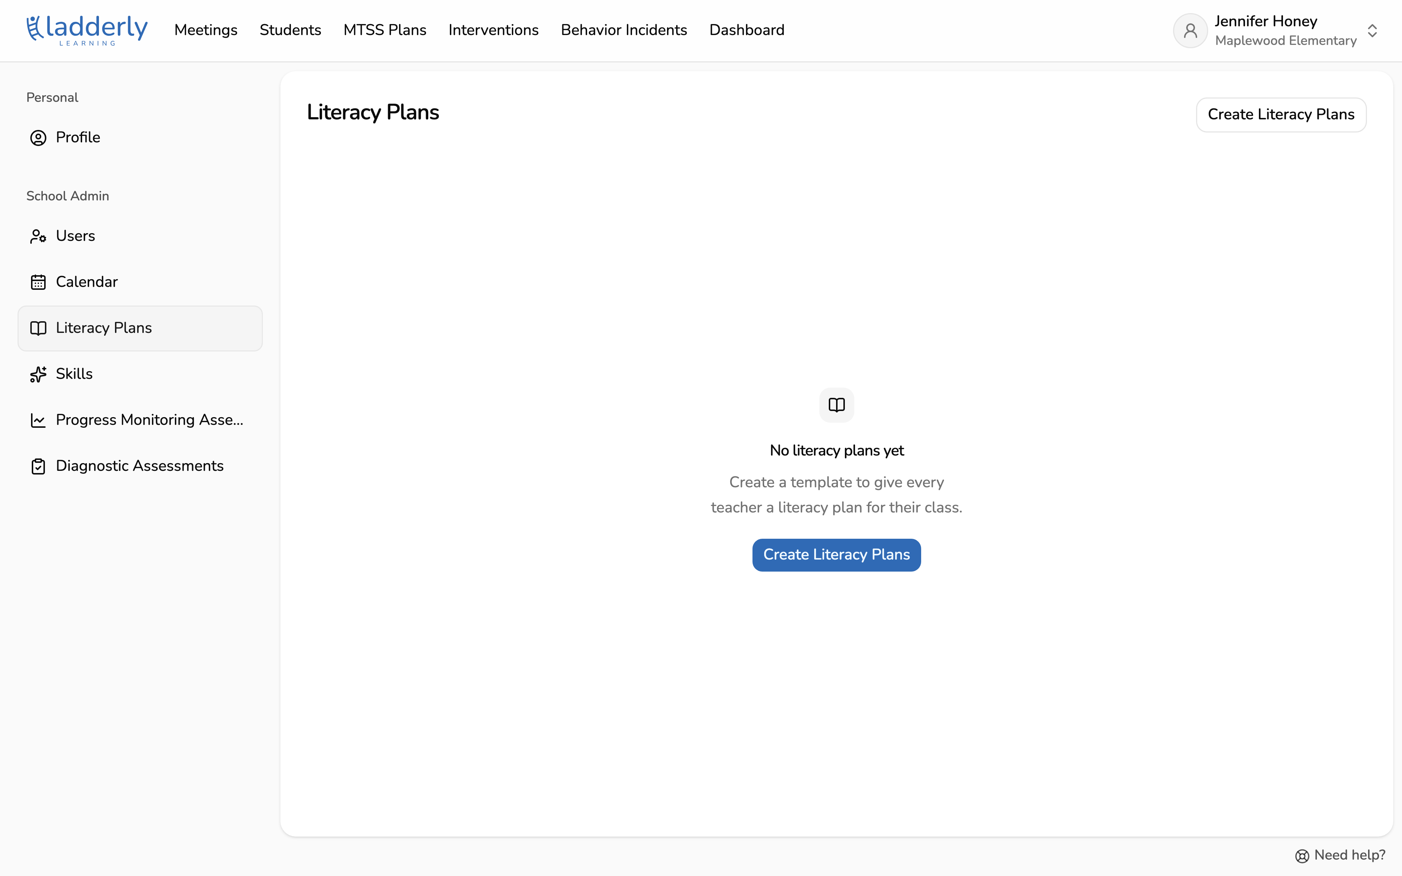Open Users label under School Admin
The width and height of the screenshot is (1402, 876).
(x=75, y=236)
